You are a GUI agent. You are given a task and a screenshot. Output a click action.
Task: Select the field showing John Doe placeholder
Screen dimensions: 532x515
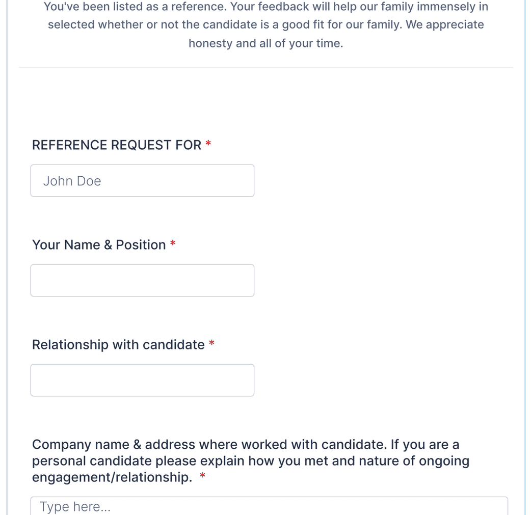click(142, 180)
